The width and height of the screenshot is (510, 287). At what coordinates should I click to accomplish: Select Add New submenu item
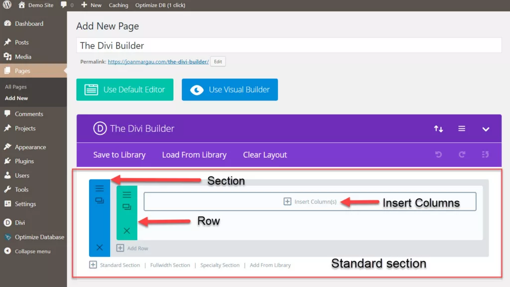click(16, 98)
